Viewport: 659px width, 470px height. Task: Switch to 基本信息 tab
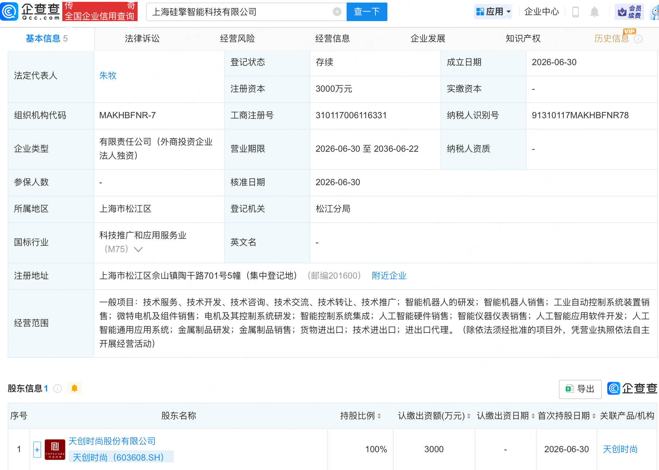tap(47, 39)
